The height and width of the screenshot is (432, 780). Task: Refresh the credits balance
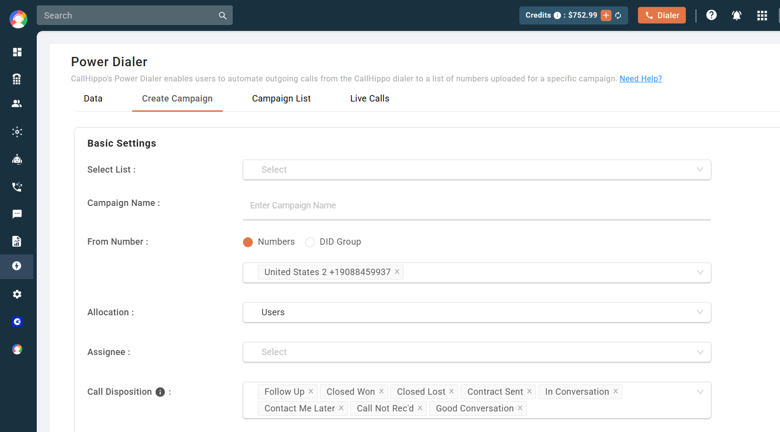(618, 16)
